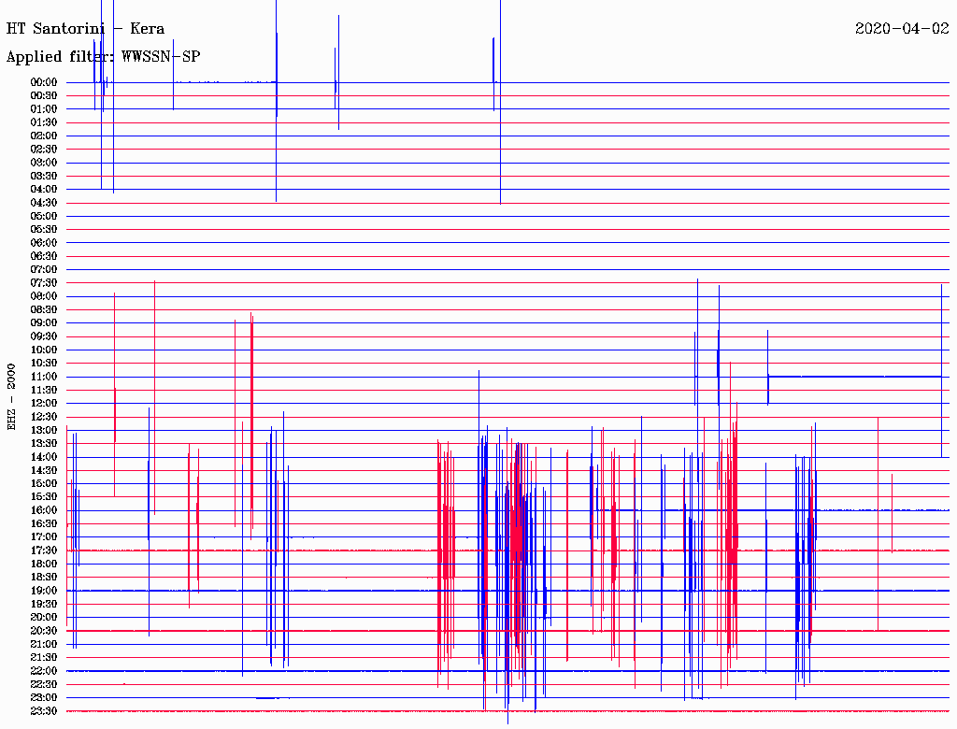Click the 09:30 time label

pos(44,336)
